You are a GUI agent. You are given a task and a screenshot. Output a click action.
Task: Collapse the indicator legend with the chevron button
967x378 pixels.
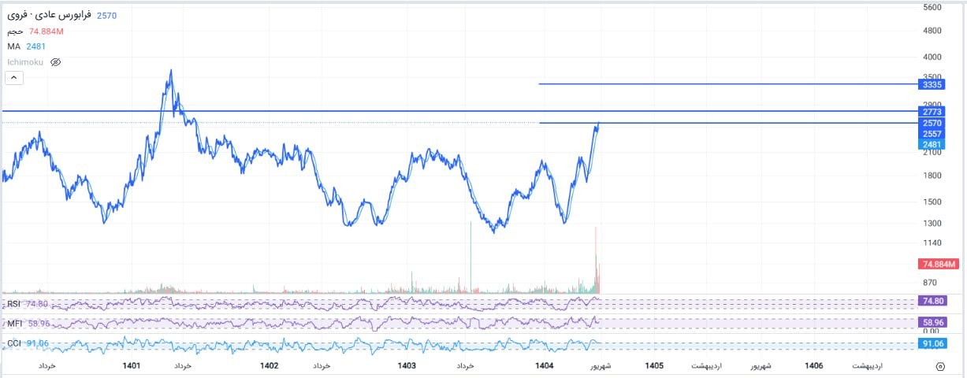coord(14,77)
